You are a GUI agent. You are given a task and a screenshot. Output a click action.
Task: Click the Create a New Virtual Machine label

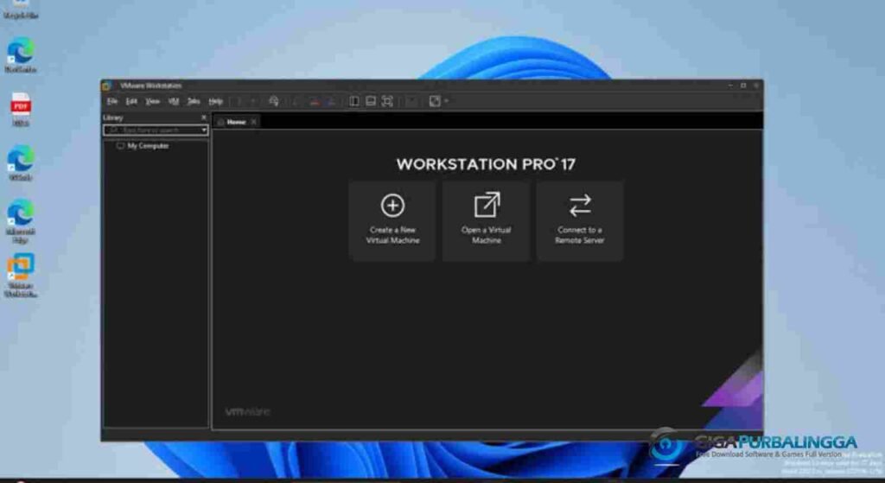tap(392, 235)
